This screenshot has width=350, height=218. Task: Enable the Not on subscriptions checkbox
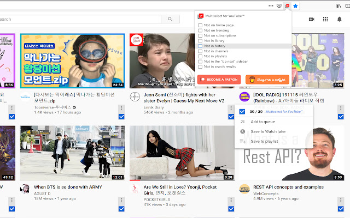coord(200,35)
